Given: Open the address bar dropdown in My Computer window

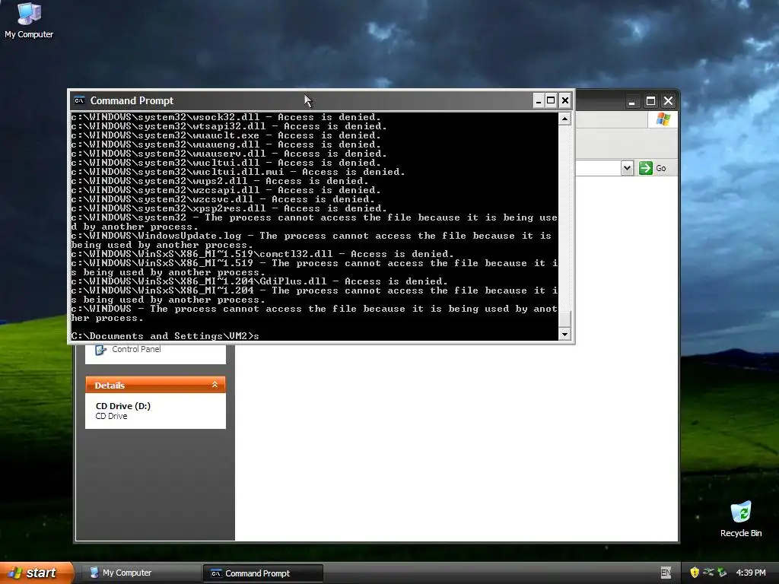Looking at the screenshot, I should tap(627, 168).
